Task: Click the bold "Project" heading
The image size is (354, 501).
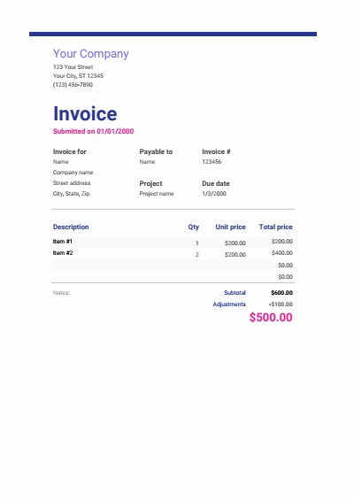Action: [x=150, y=184]
